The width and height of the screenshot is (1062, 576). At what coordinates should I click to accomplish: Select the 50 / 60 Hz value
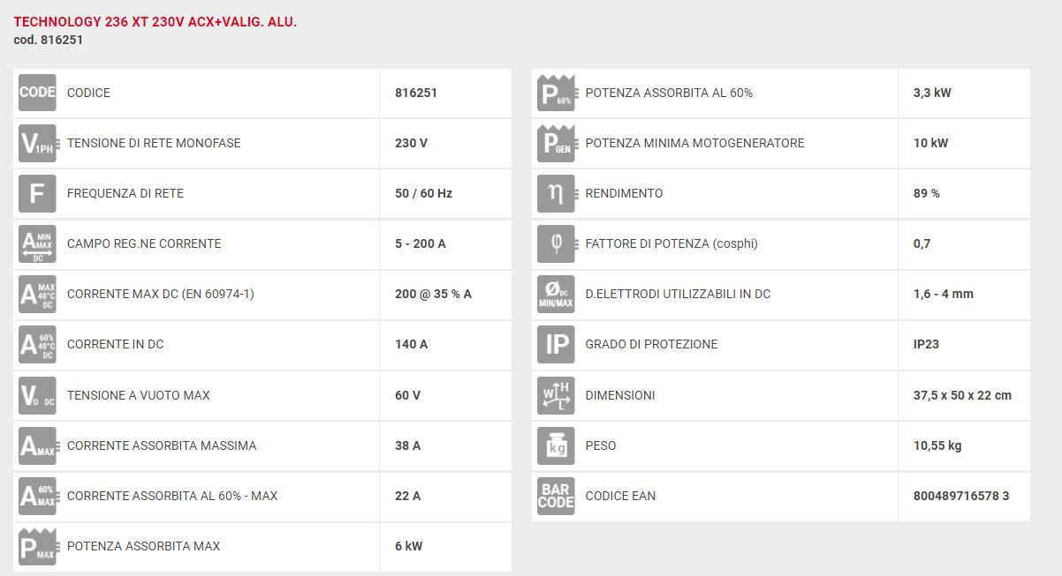coord(423,193)
